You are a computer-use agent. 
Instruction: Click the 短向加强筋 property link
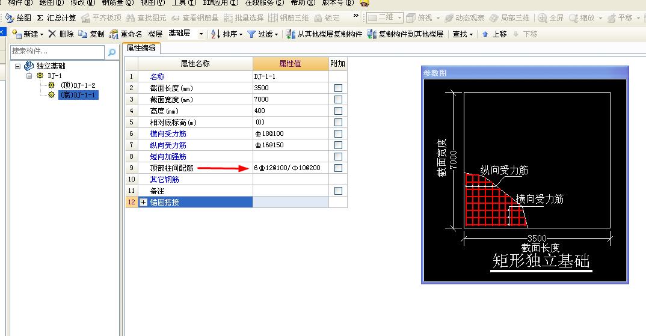(x=168, y=156)
